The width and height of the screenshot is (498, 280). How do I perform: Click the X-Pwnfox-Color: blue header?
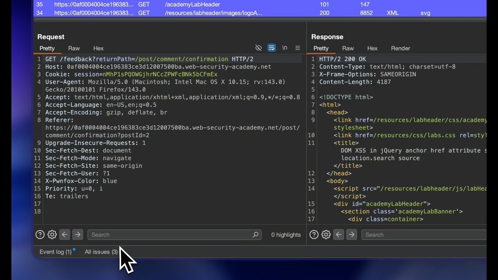pyautogui.click(x=81, y=181)
